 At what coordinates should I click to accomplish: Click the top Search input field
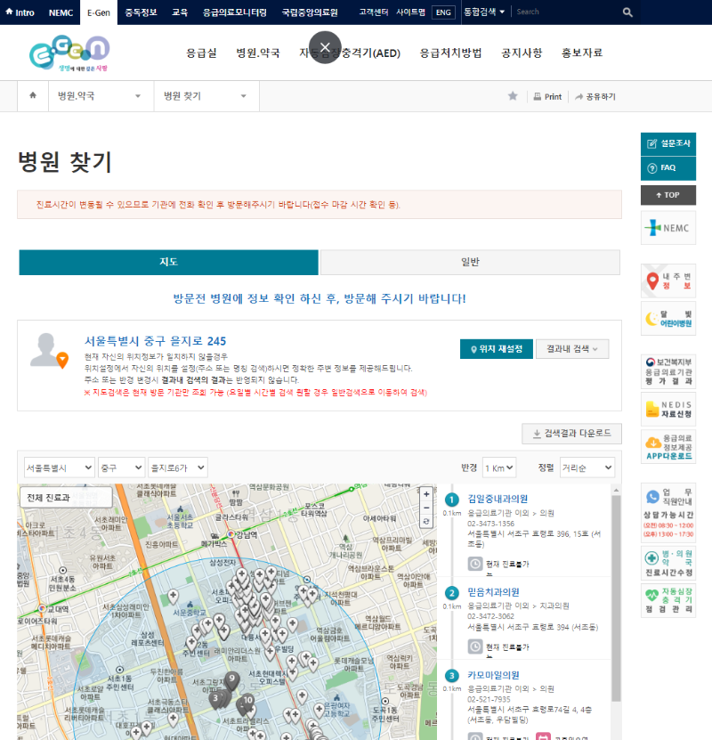566,12
